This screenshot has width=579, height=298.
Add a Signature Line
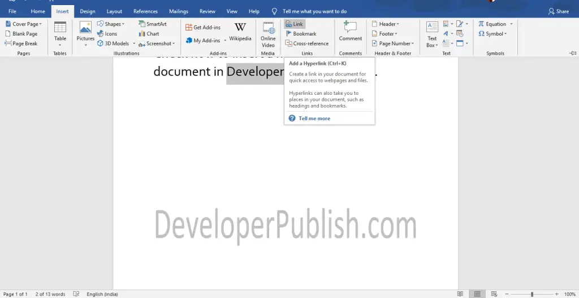[x=462, y=24]
